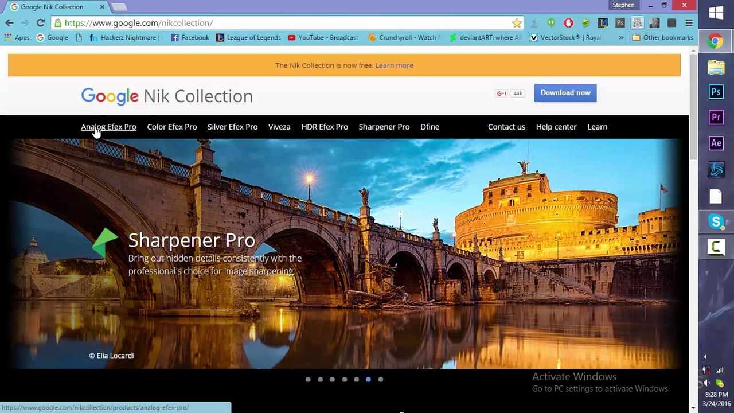Open Camtasia from the taskbar
734x413 pixels.
tap(716, 247)
